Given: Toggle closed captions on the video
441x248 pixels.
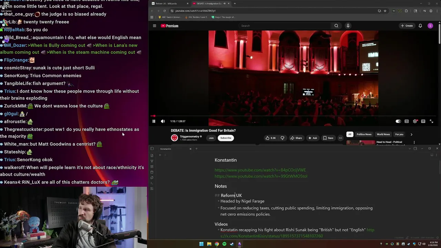Looking at the screenshot, I should coord(407,121).
